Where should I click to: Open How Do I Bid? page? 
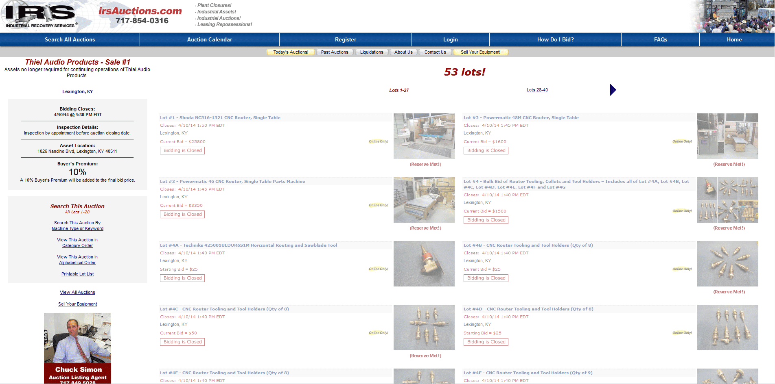tap(556, 39)
